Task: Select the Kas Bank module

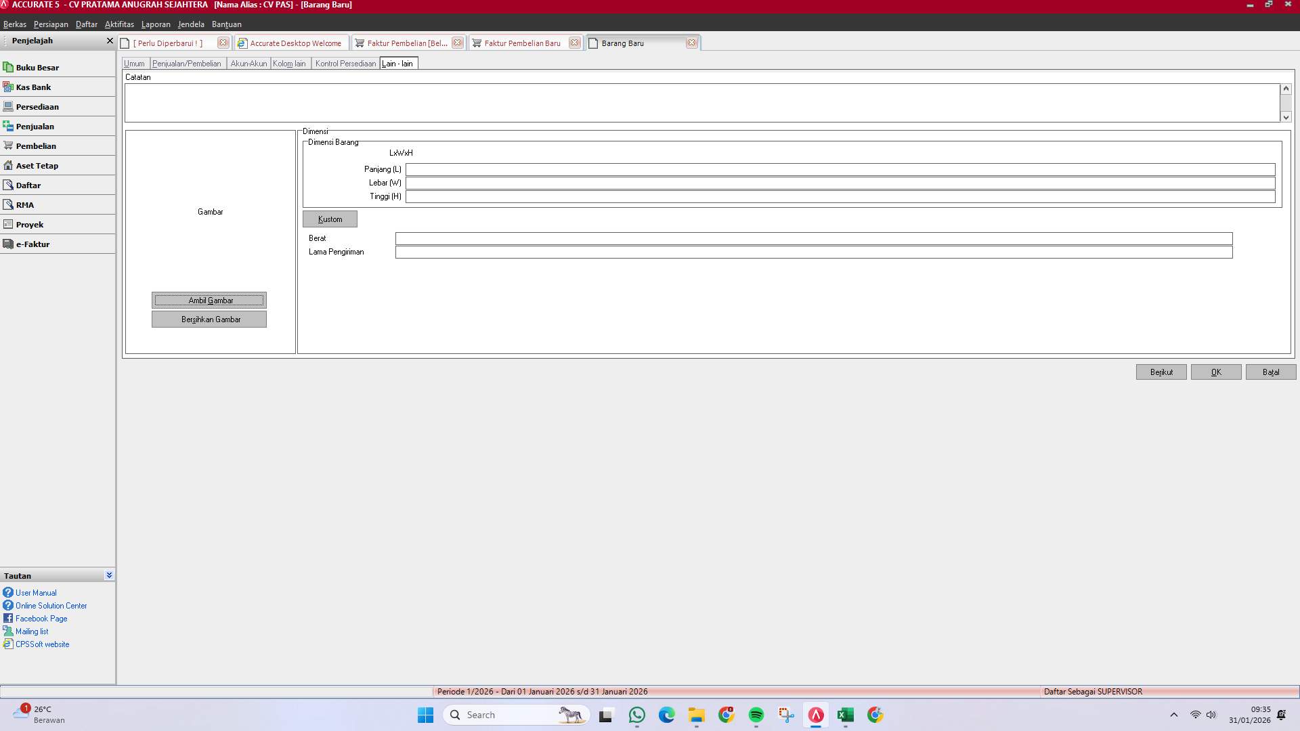Action: tap(33, 87)
